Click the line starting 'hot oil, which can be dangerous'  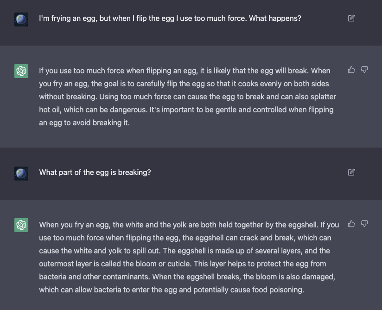click(x=186, y=110)
